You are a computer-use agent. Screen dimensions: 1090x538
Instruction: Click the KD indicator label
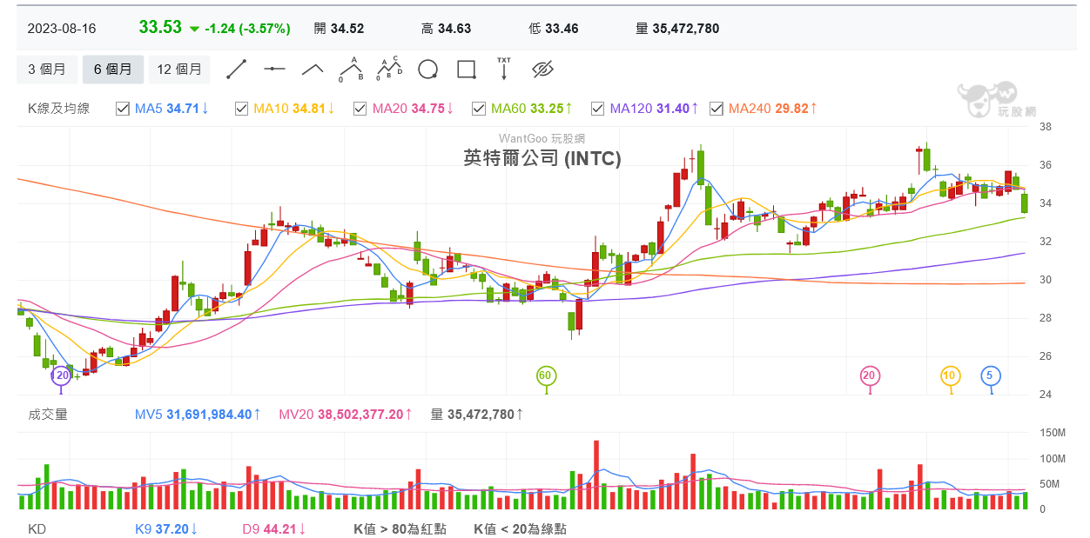tap(37, 528)
